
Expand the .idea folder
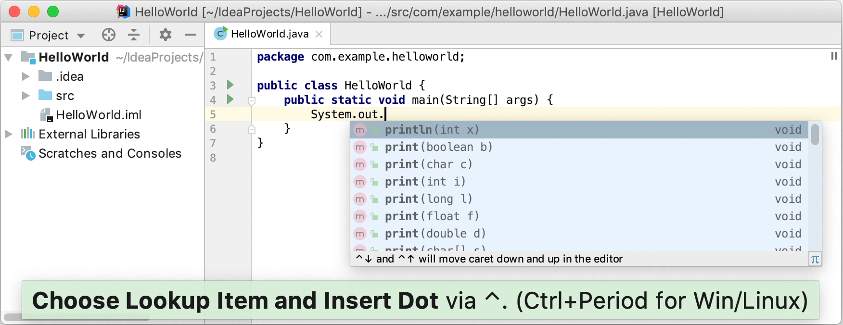(26, 76)
